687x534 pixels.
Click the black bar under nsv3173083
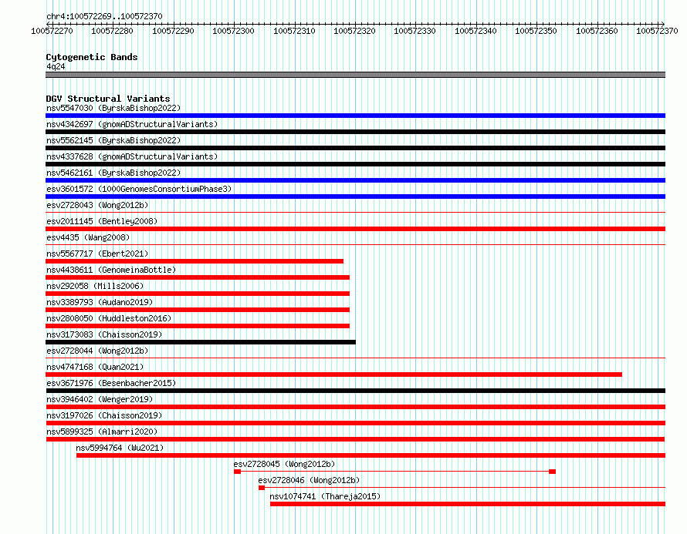201,342
